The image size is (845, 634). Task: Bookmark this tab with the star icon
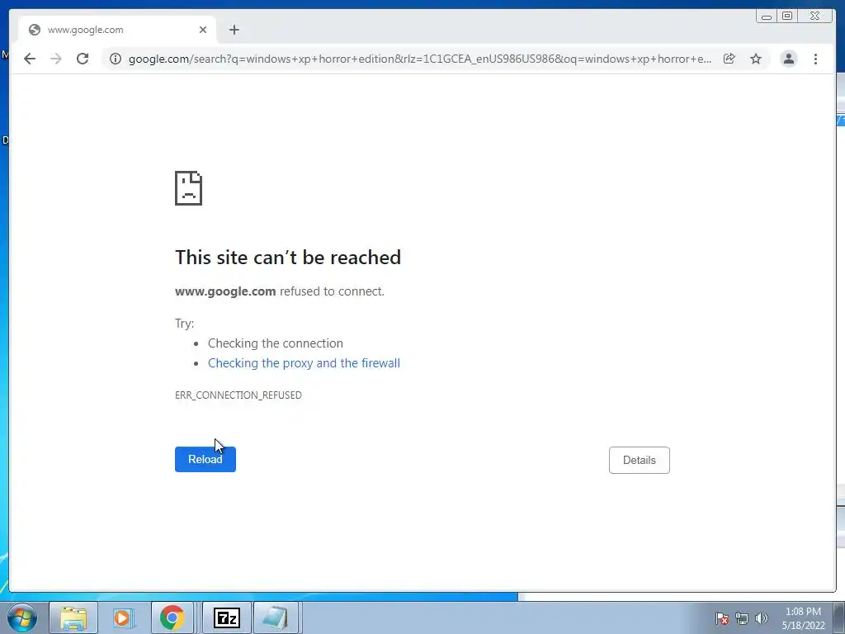click(756, 59)
